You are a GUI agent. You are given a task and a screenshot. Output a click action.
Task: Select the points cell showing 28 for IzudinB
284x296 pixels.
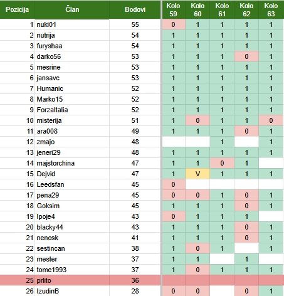point(135,291)
